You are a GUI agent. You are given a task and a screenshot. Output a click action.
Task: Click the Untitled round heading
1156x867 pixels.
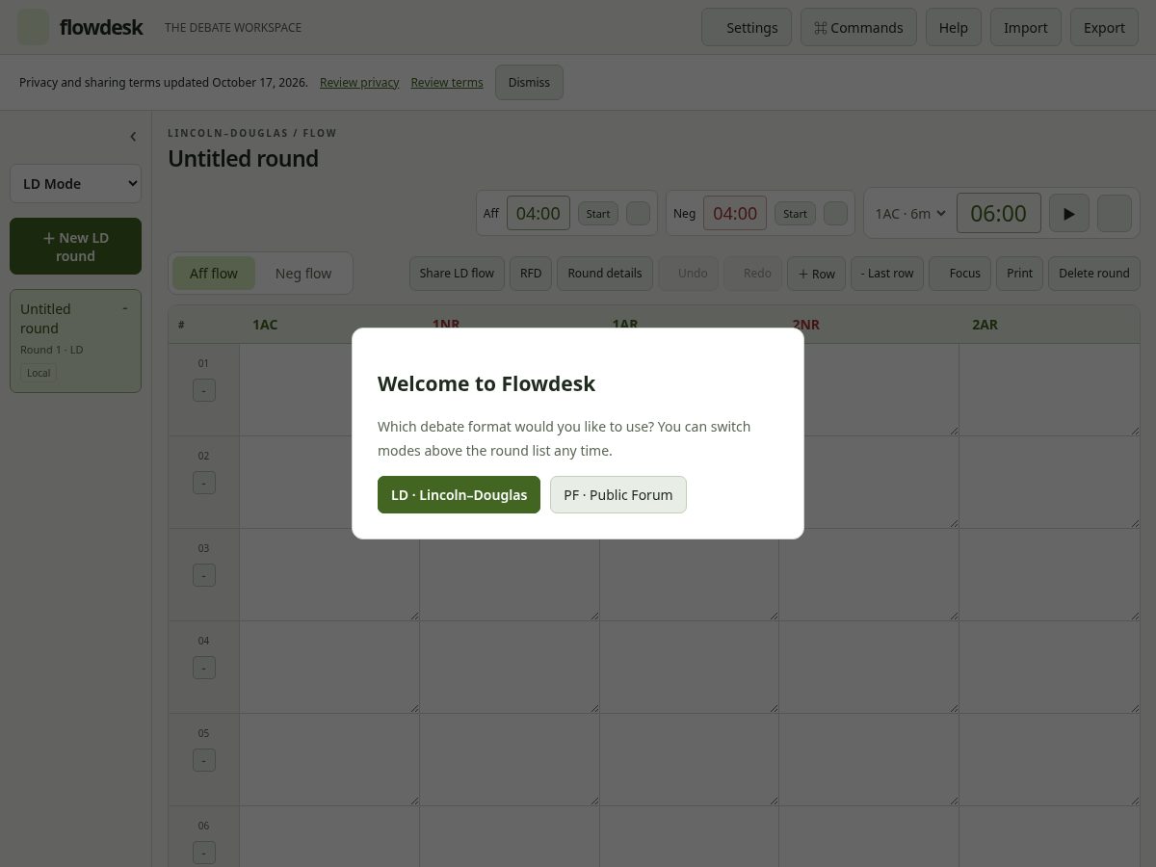click(x=243, y=159)
